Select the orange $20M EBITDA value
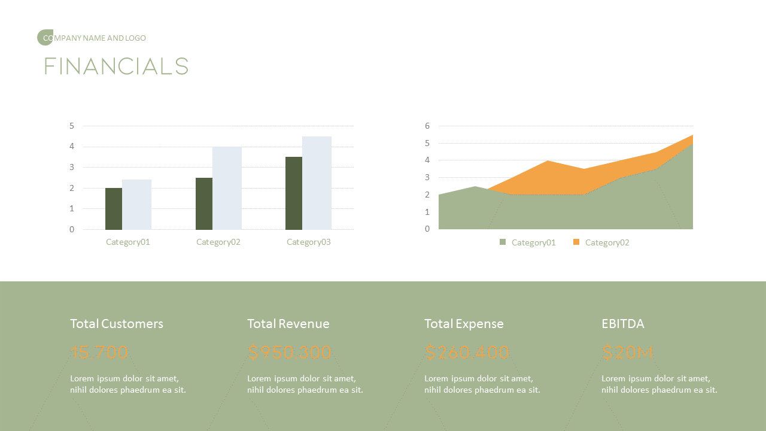Screen dimensions: 766x431 tap(628, 352)
